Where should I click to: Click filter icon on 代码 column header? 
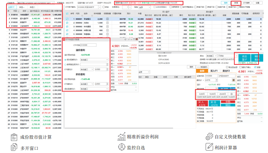pyautogui.click(x=19, y=11)
